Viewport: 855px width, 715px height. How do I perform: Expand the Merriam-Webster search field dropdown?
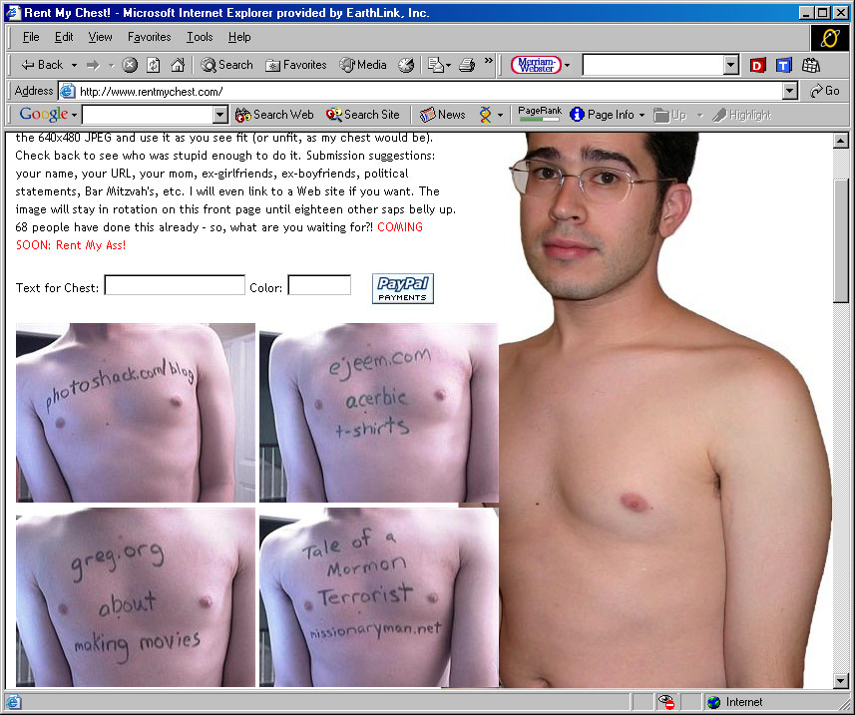click(731, 65)
